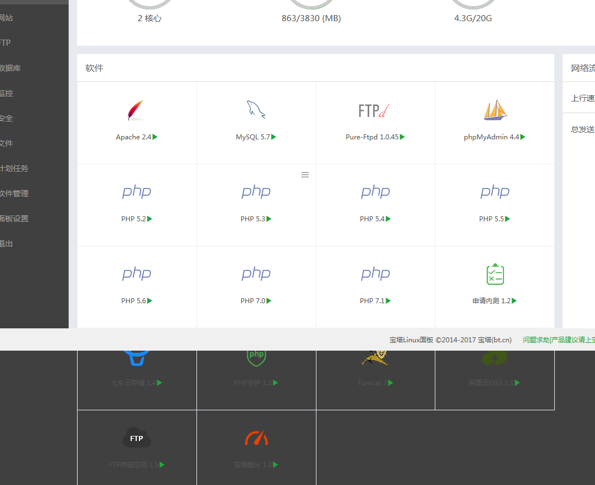Click the dark FTP cloud icon for FTP存储空间

click(137, 437)
